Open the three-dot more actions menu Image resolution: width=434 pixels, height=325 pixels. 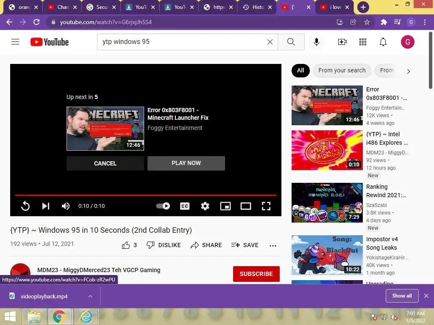(x=273, y=246)
